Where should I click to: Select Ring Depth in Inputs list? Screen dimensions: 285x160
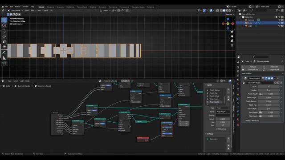pos(214,99)
